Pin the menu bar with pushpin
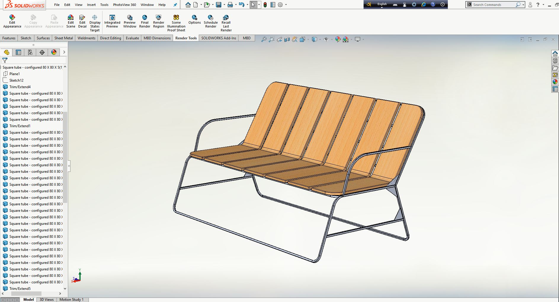 click(175, 5)
